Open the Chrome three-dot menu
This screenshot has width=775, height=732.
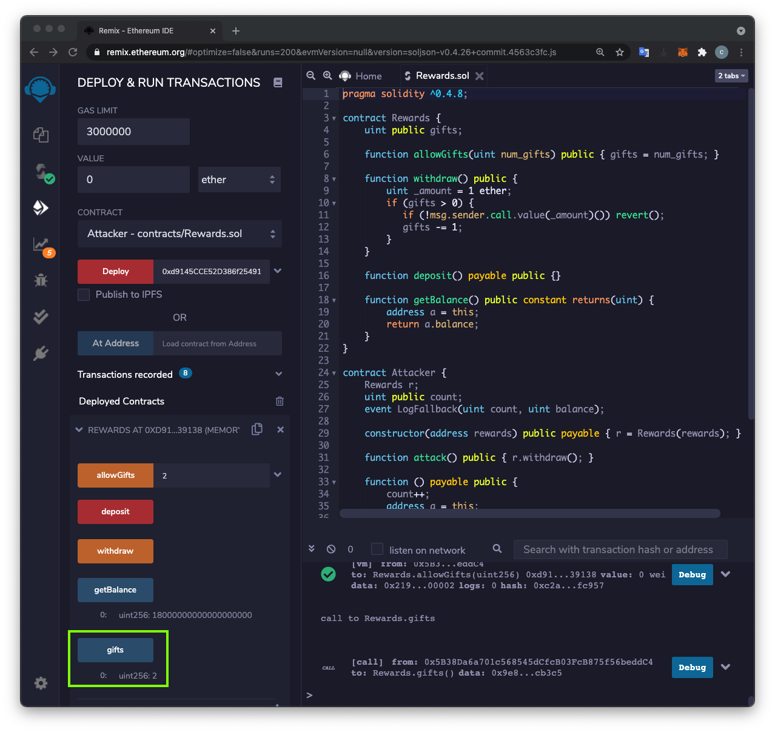(741, 52)
